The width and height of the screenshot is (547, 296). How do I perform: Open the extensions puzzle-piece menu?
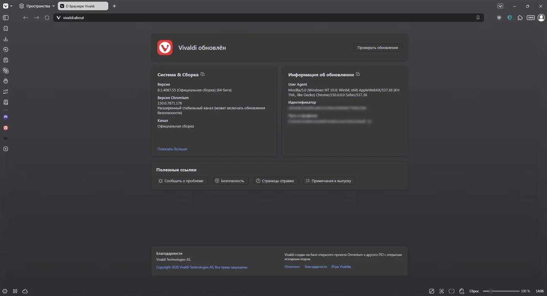click(x=520, y=18)
